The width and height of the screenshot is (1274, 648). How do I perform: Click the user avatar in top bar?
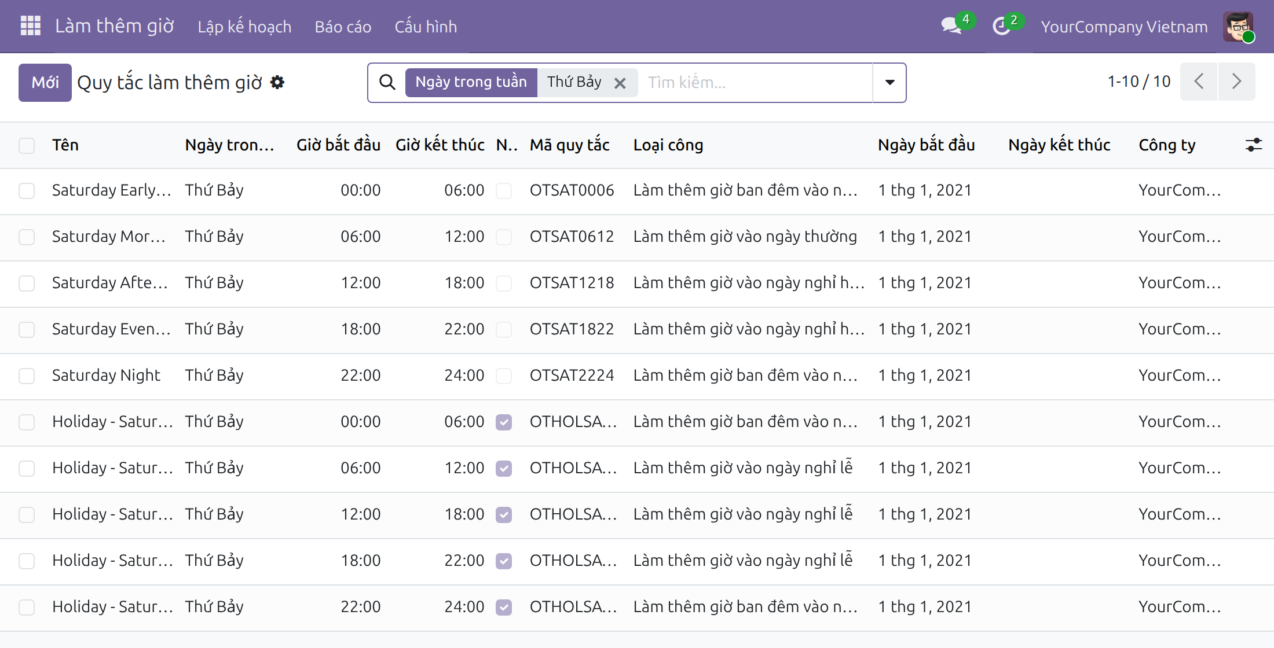pos(1238,27)
